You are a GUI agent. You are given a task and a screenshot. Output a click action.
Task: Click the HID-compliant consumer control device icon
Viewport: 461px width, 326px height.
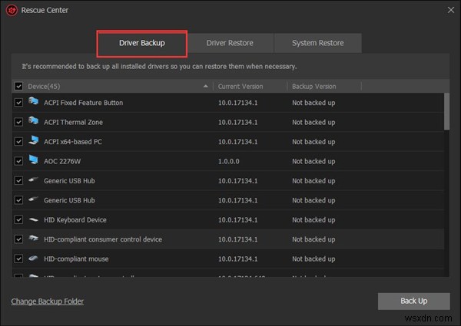click(34, 239)
